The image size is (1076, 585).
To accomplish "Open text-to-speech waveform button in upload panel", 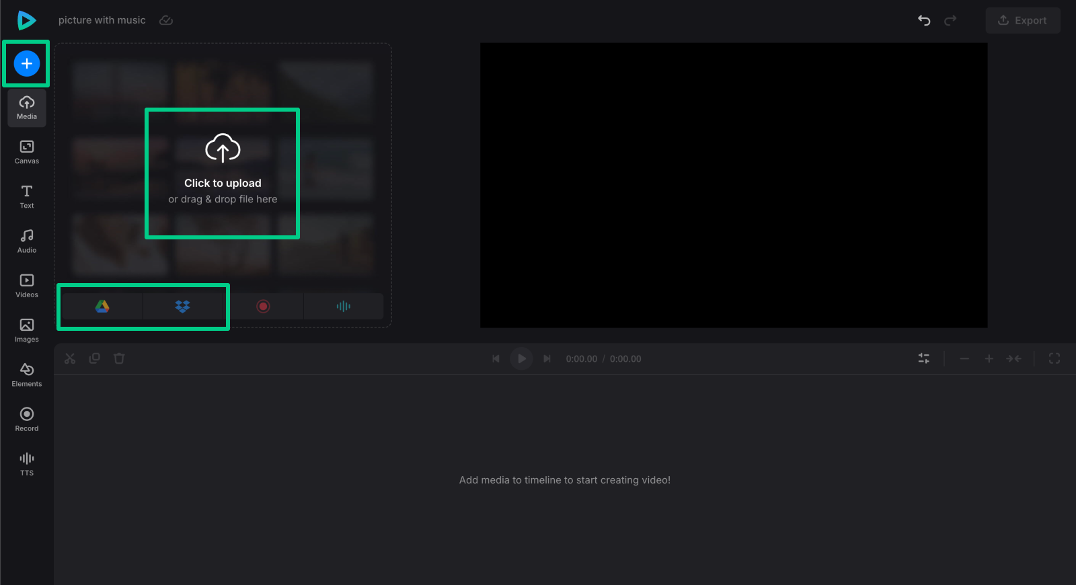I will [344, 306].
